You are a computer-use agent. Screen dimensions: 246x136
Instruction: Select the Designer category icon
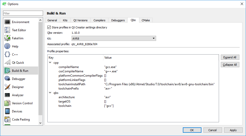[x=7, y=87]
